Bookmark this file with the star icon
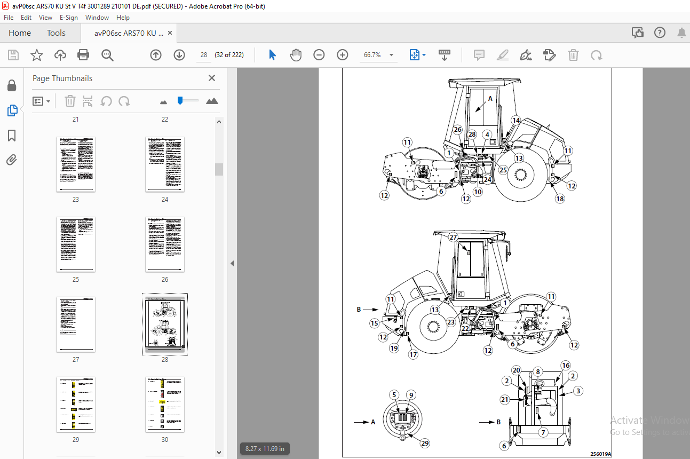The width and height of the screenshot is (690, 459). [37, 55]
